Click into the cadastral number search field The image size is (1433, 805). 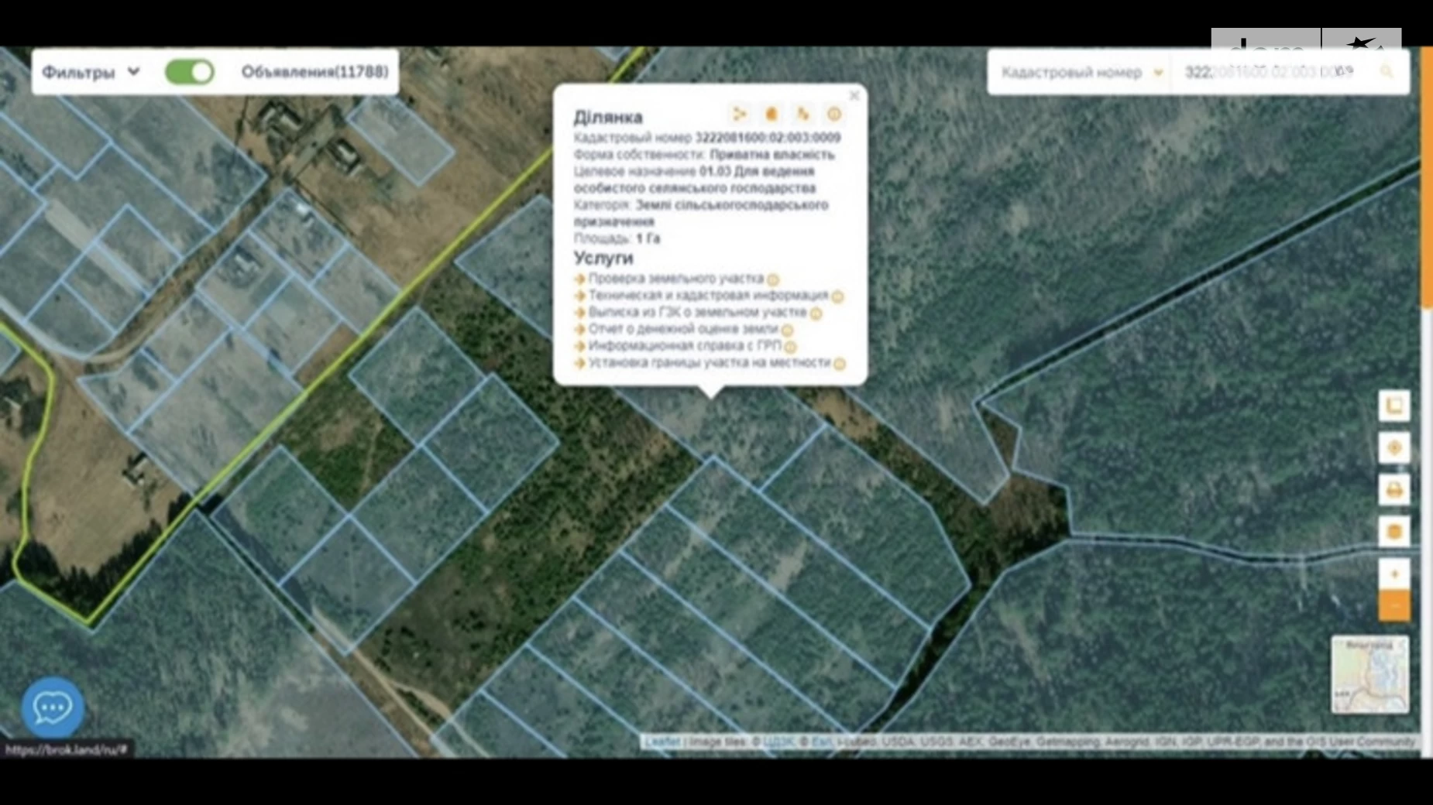pos(1270,72)
